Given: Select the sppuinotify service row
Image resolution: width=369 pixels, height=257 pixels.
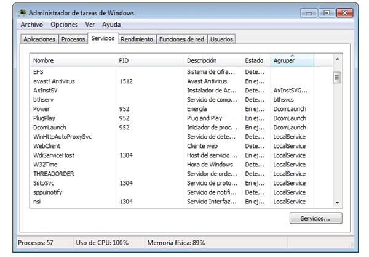Looking at the screenshot, I should point(181,192).
